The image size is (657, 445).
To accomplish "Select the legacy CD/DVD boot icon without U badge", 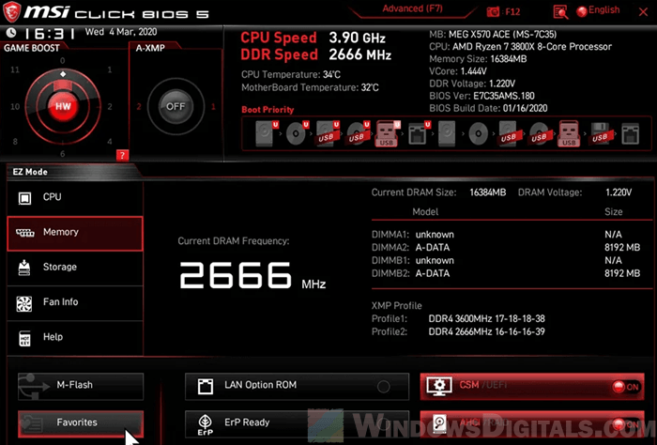I will (478, 133).
